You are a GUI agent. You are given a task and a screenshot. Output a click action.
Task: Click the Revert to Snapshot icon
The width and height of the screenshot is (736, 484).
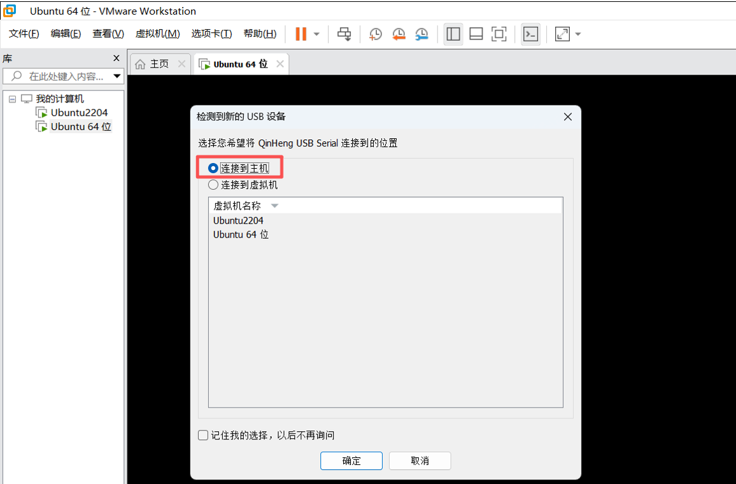399,34
